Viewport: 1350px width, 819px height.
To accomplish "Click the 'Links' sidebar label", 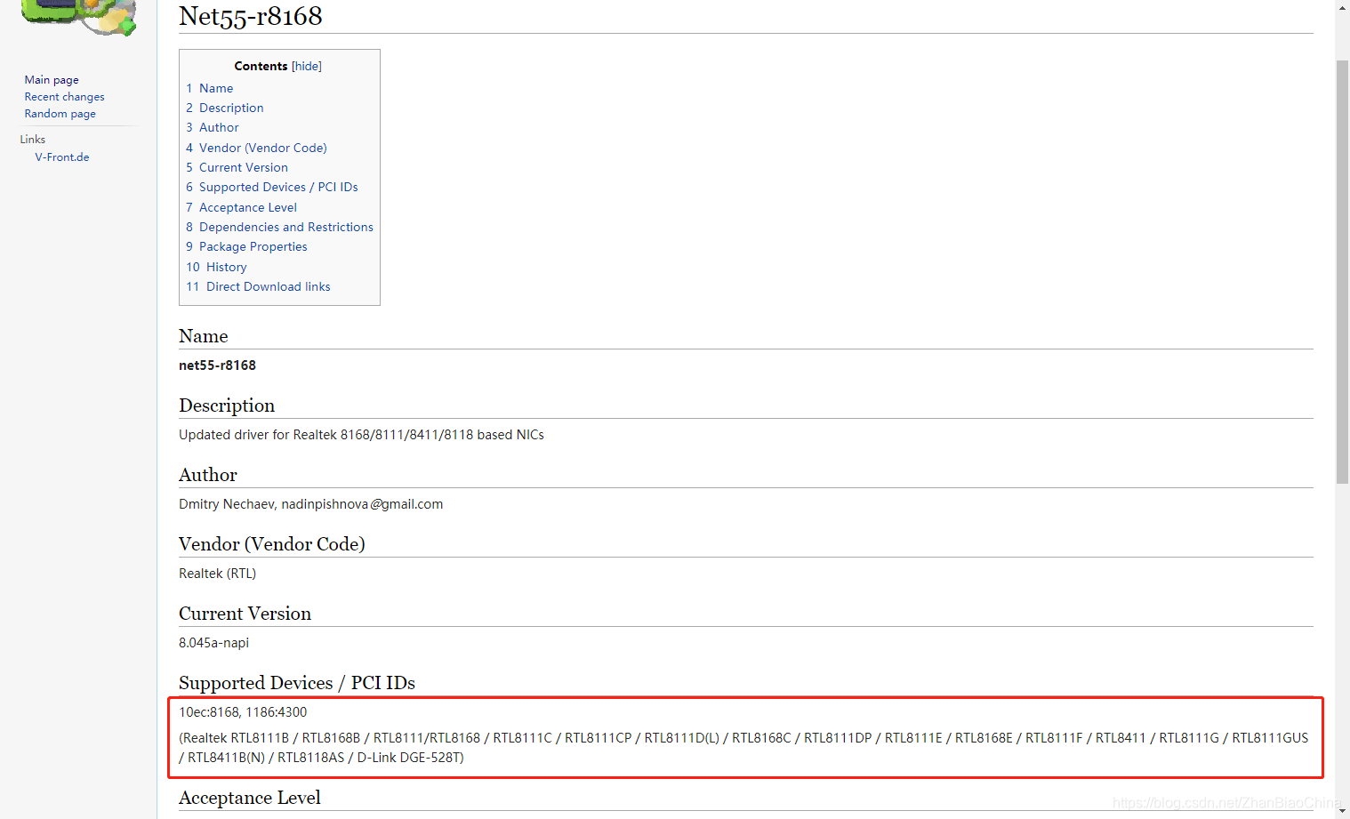I will click(33, 140).
